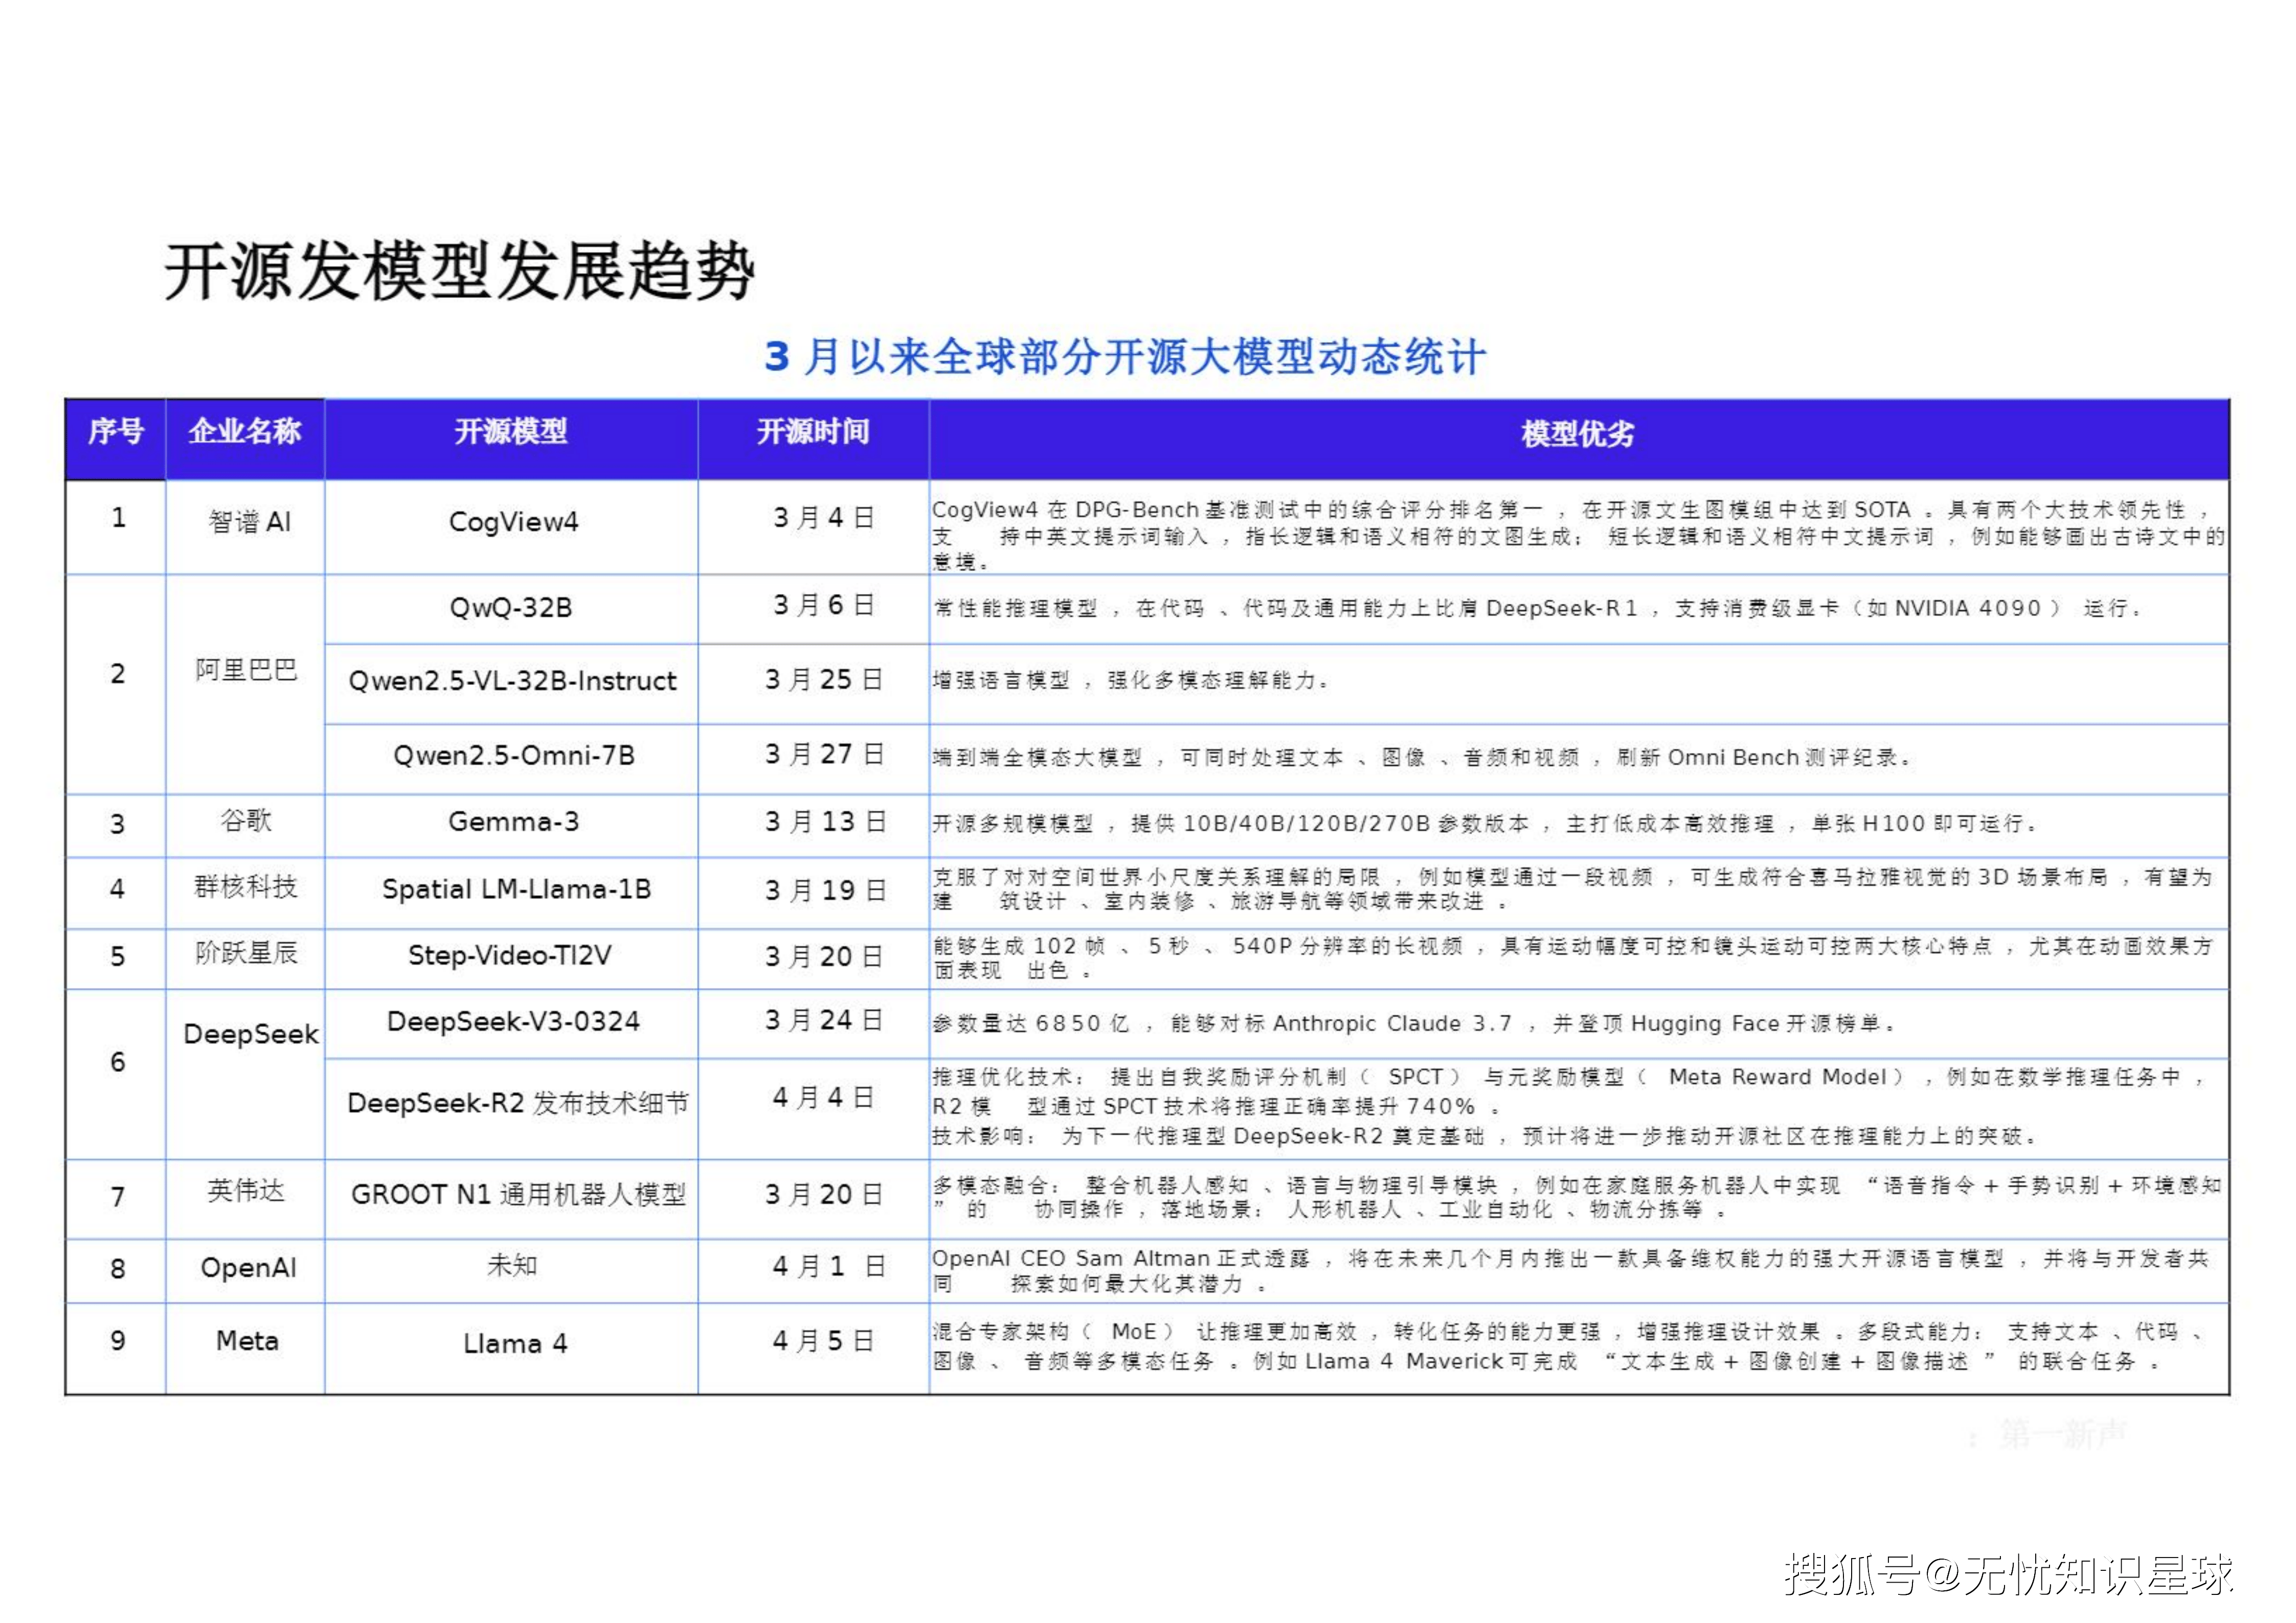This screenshot has width=2296, height=1623.
Task: Click the 搜狐号@无忧知识星球 watermark text
Action: pyautogui.click(x=2008, y=1575)
